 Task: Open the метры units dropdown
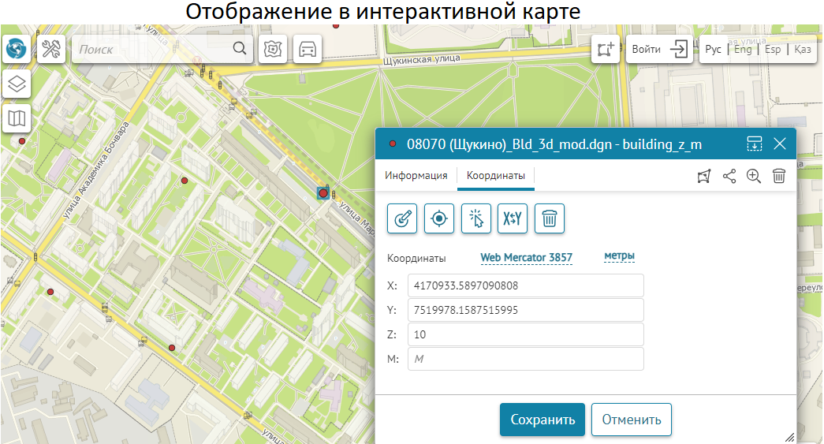click(619, 256)
